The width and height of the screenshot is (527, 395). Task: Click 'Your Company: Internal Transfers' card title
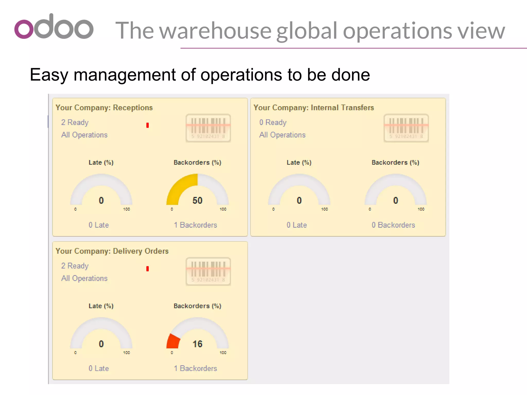[314, 108]
